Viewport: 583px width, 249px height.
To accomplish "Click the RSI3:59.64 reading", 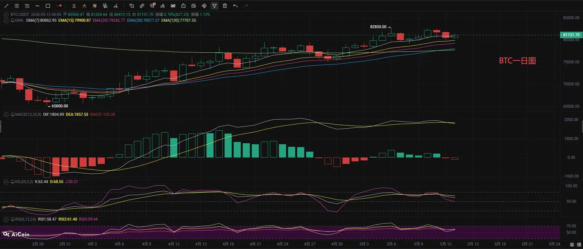I will click(x=88, y=219).
